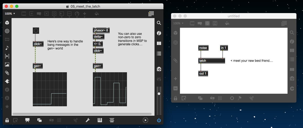Open the C code export icon in untitled sidebar
Image resolution: width=303 pixels, height=128 pixels.
click(292, 89)
